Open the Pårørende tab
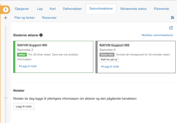177x123 pixels. [x=161, y=9]
